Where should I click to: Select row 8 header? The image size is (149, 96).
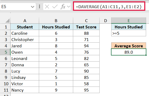(5, 71)
